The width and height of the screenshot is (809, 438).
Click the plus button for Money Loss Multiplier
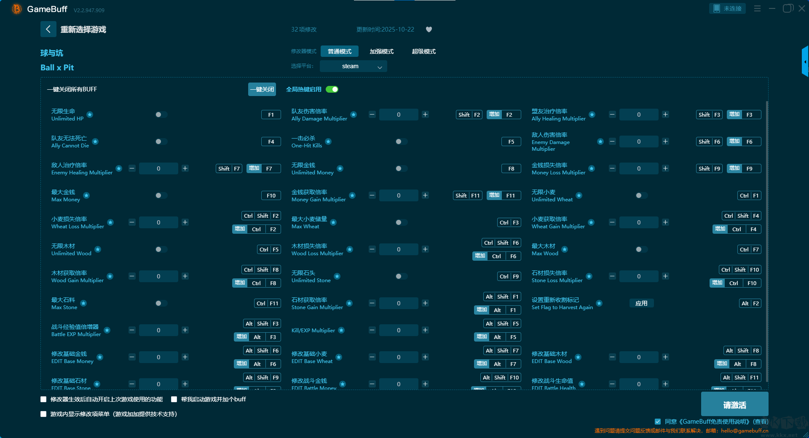pos(665,168)
